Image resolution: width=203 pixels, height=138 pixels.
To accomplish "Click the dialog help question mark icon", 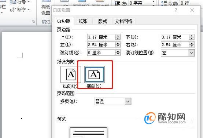I will (x=176, y=10).
